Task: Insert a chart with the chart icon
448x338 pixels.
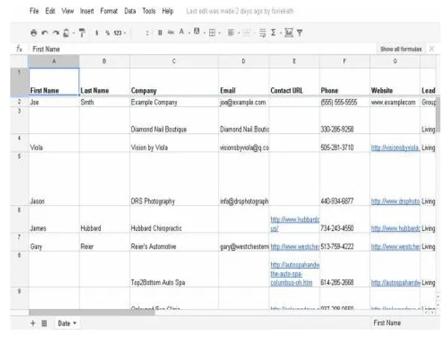Action: 289,33
